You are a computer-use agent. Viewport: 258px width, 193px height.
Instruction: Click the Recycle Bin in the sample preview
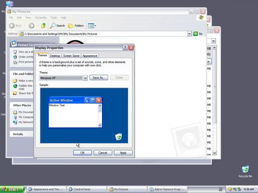coord(119,137)
